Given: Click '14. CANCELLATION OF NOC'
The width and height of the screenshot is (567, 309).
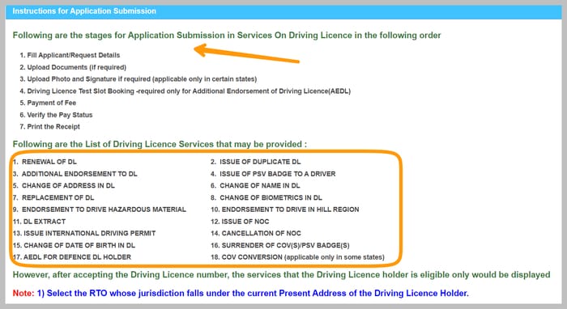Looking at the screenshot, I should pos(256,233).
